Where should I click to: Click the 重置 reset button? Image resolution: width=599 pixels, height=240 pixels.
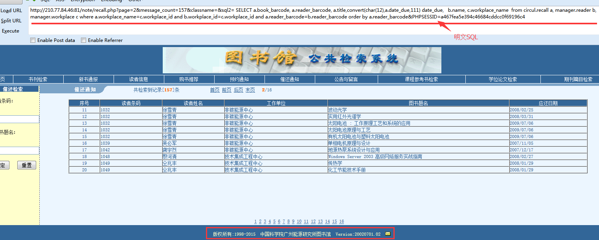click(x=27, y=165)
